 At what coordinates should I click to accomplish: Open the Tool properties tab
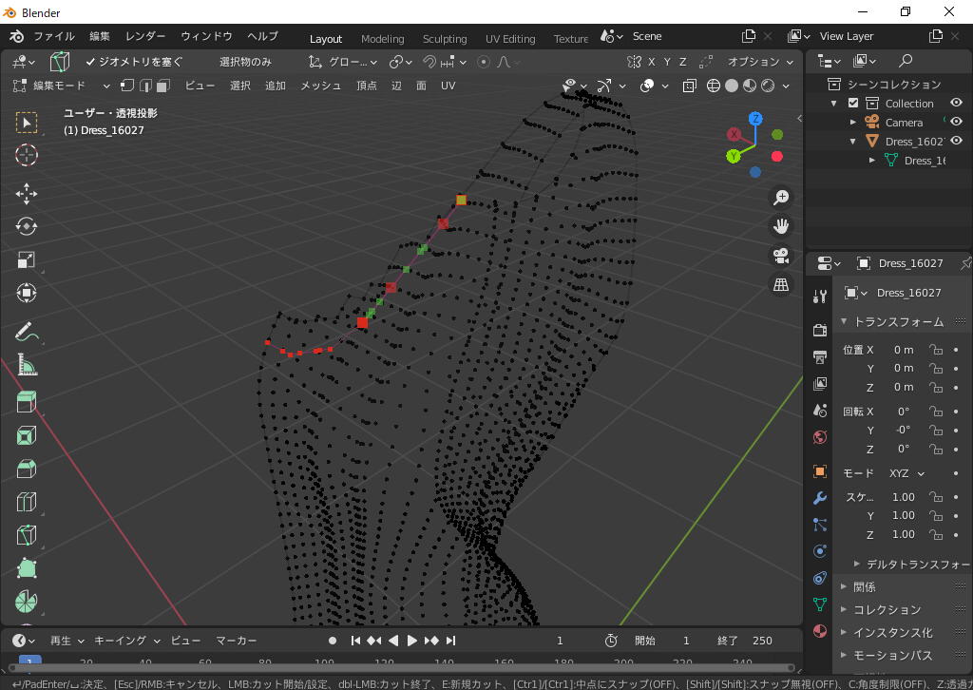pyautogui.click(x=820, y=297)
